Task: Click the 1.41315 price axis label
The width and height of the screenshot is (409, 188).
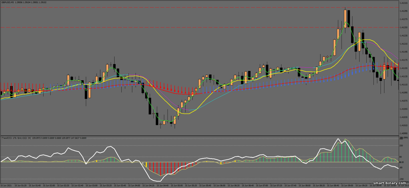Action: 404,3
